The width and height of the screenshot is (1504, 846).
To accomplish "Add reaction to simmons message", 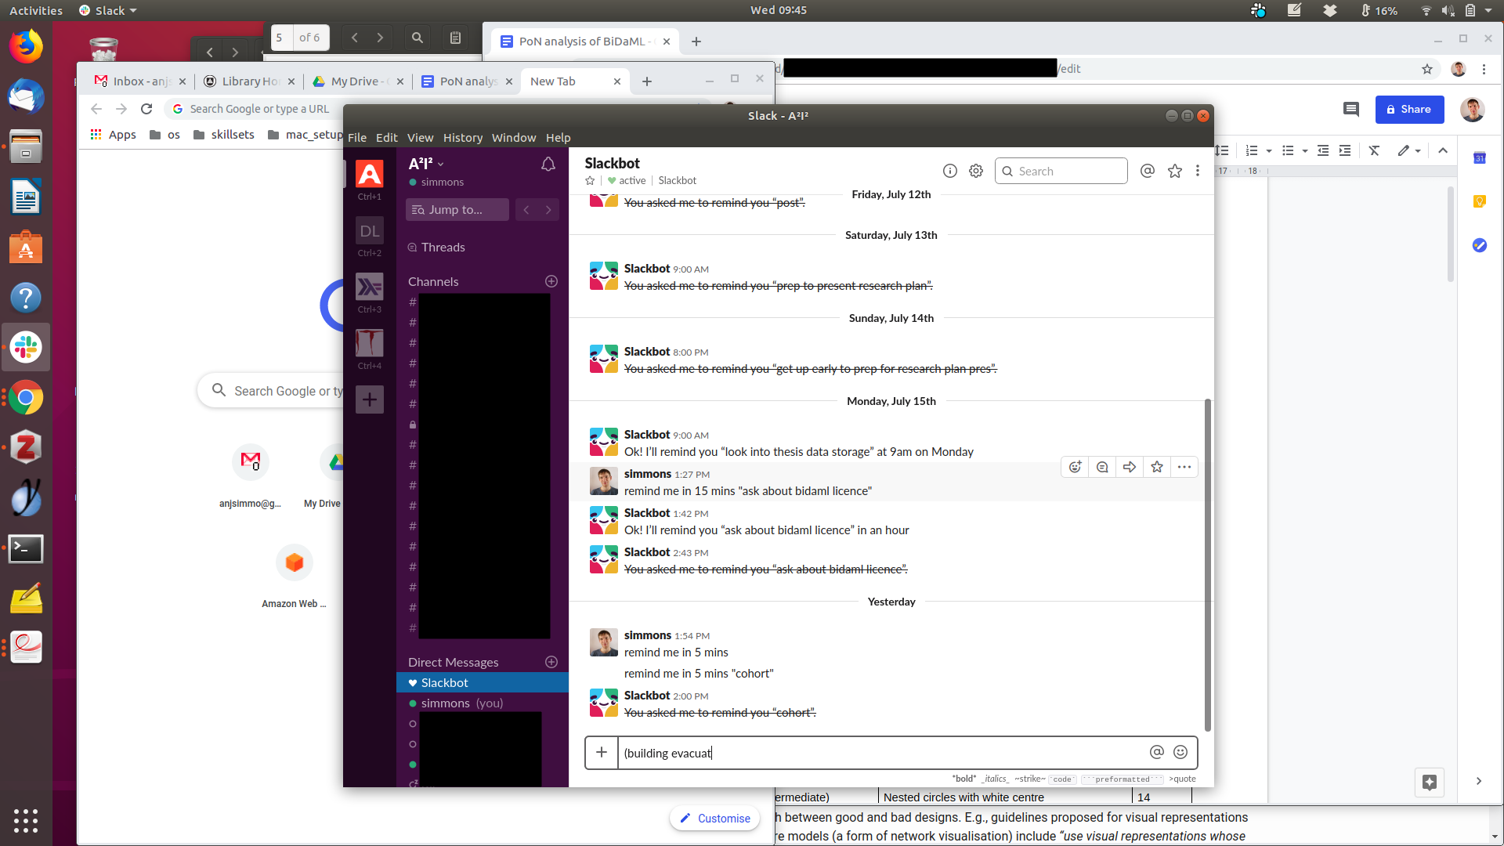I will (x=1075, y=467).
